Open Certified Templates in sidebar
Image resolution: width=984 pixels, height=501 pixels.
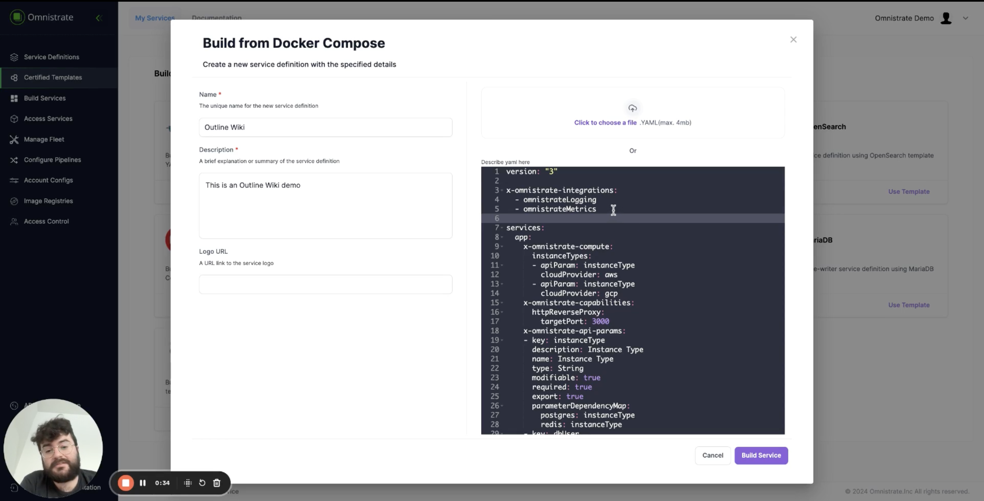pos(53,78)
